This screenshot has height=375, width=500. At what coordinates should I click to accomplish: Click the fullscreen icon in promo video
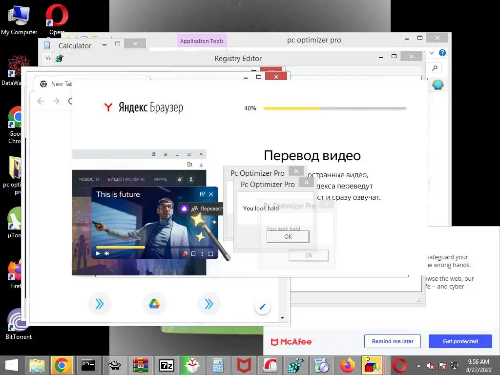click(210, 254)
